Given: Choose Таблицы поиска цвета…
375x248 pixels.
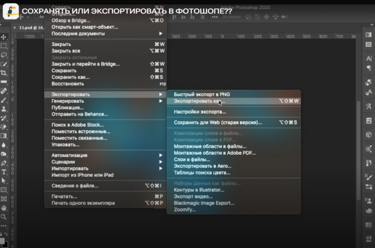Looking at the screenshot, I should pyautogui.click(x=234, y=172).
